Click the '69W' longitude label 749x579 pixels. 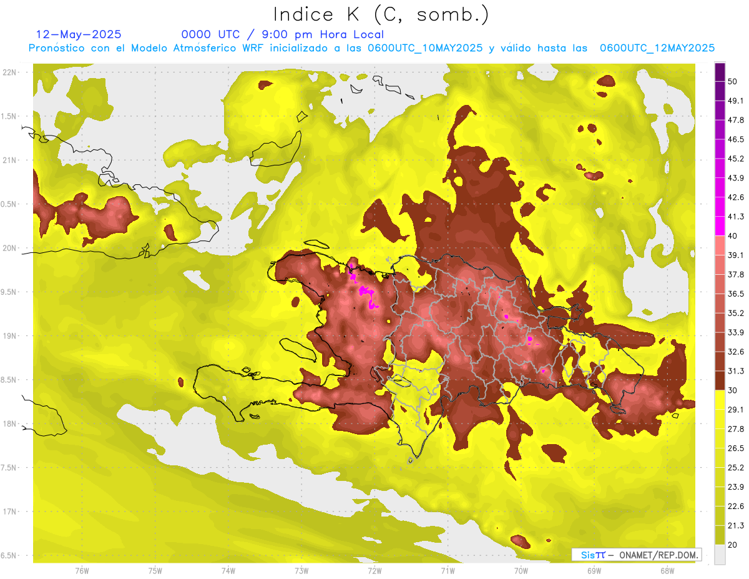pos(594,571)
